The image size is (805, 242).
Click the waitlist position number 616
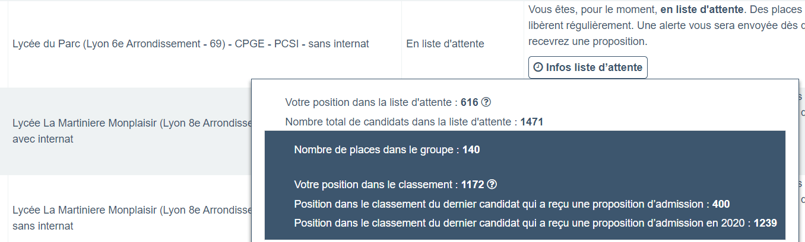click(469, 102)
